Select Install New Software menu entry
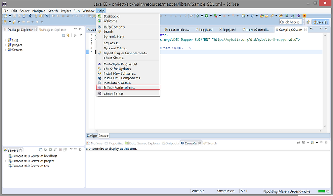 coord(128,73)
